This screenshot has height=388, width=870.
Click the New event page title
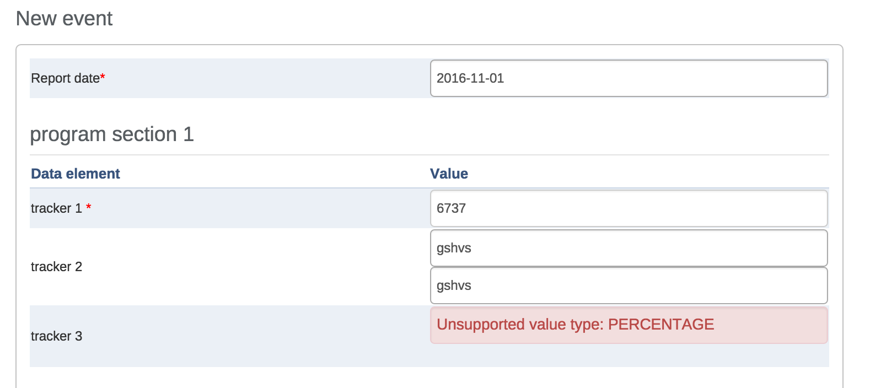[x=64, y=19]
